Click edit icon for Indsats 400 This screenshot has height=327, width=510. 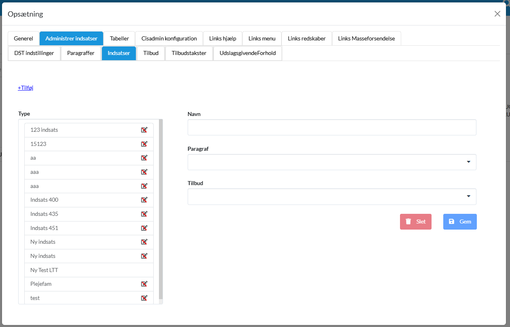pos(144,200)
